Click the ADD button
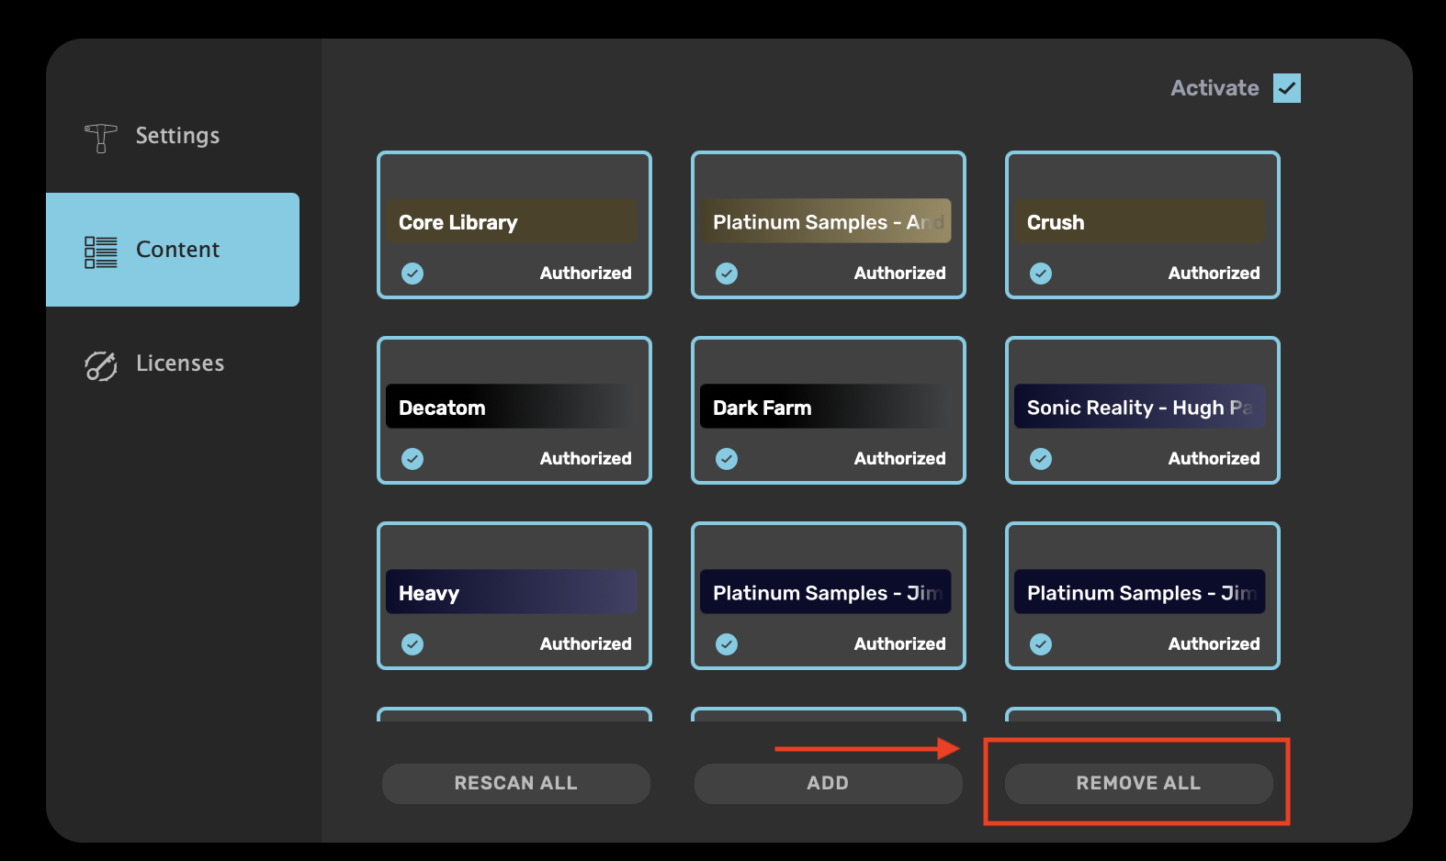Viewport: 1446px width, 861px height. pos(829,784)
